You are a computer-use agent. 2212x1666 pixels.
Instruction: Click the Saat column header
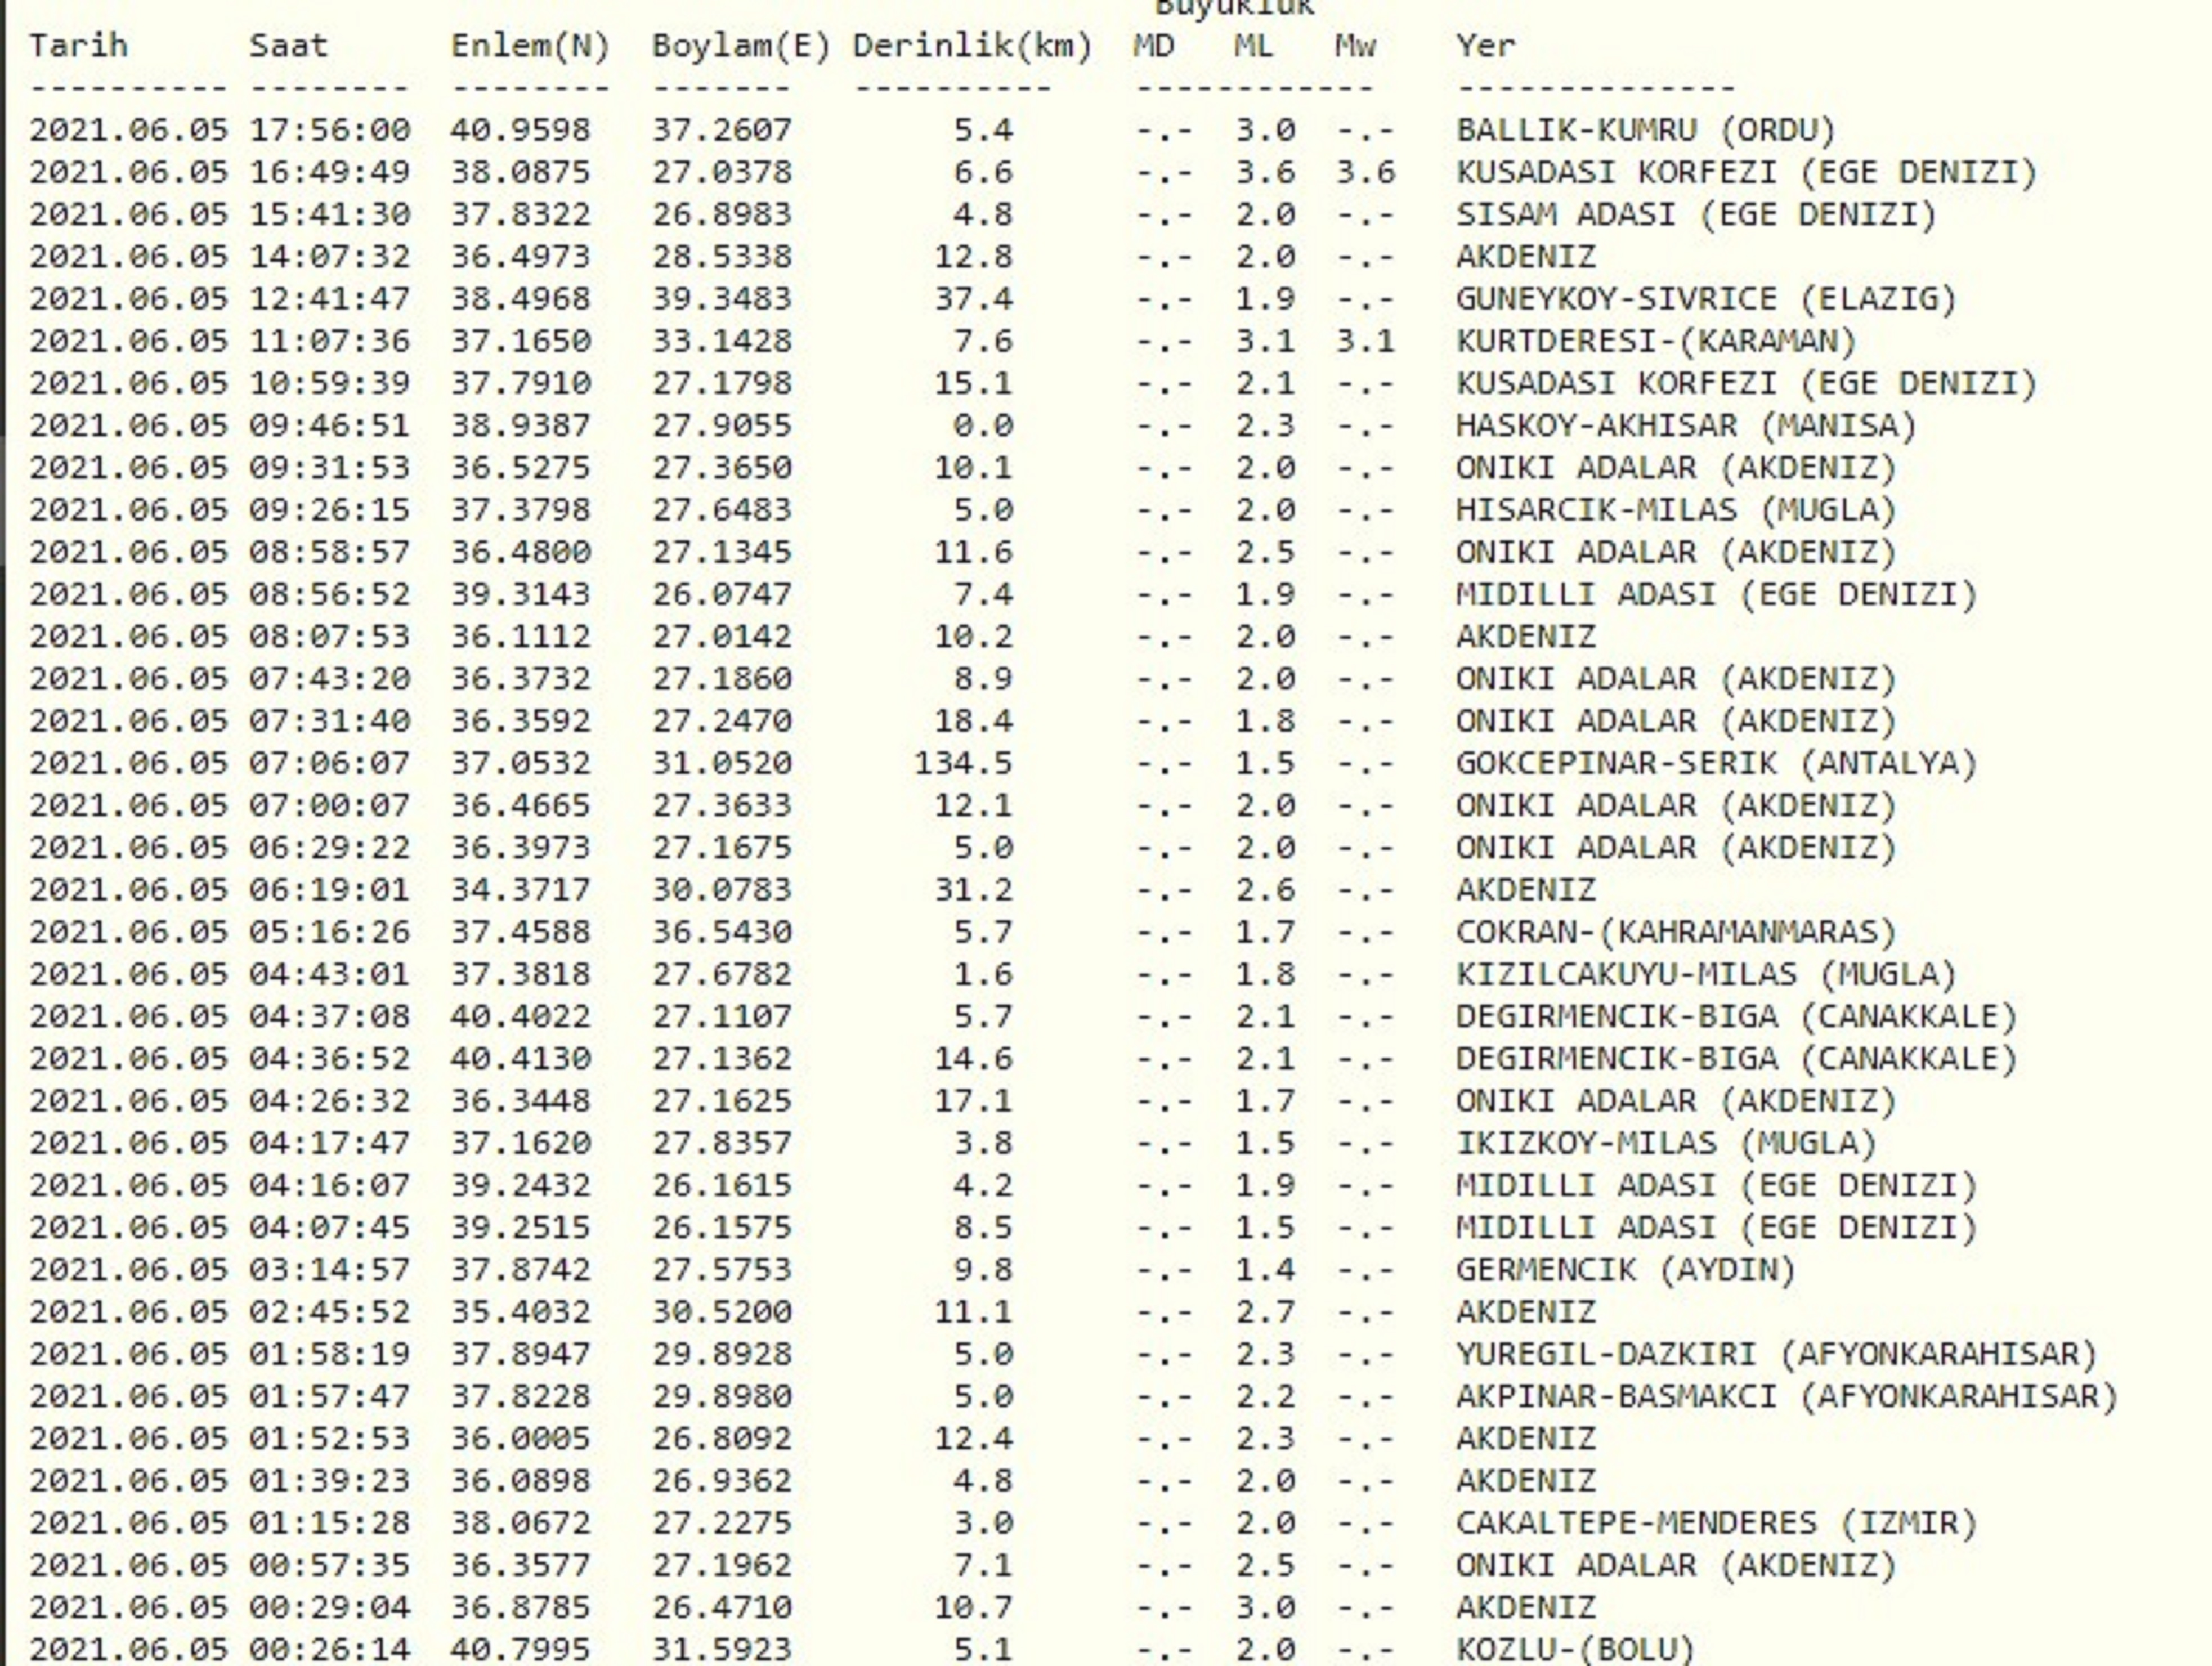point(288,46)
